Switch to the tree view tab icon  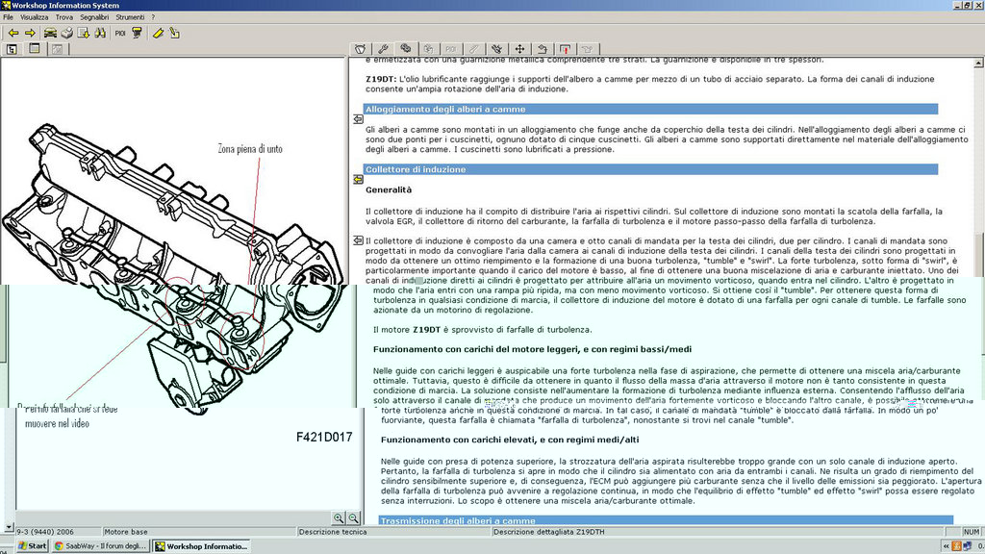tap(12, 48)
